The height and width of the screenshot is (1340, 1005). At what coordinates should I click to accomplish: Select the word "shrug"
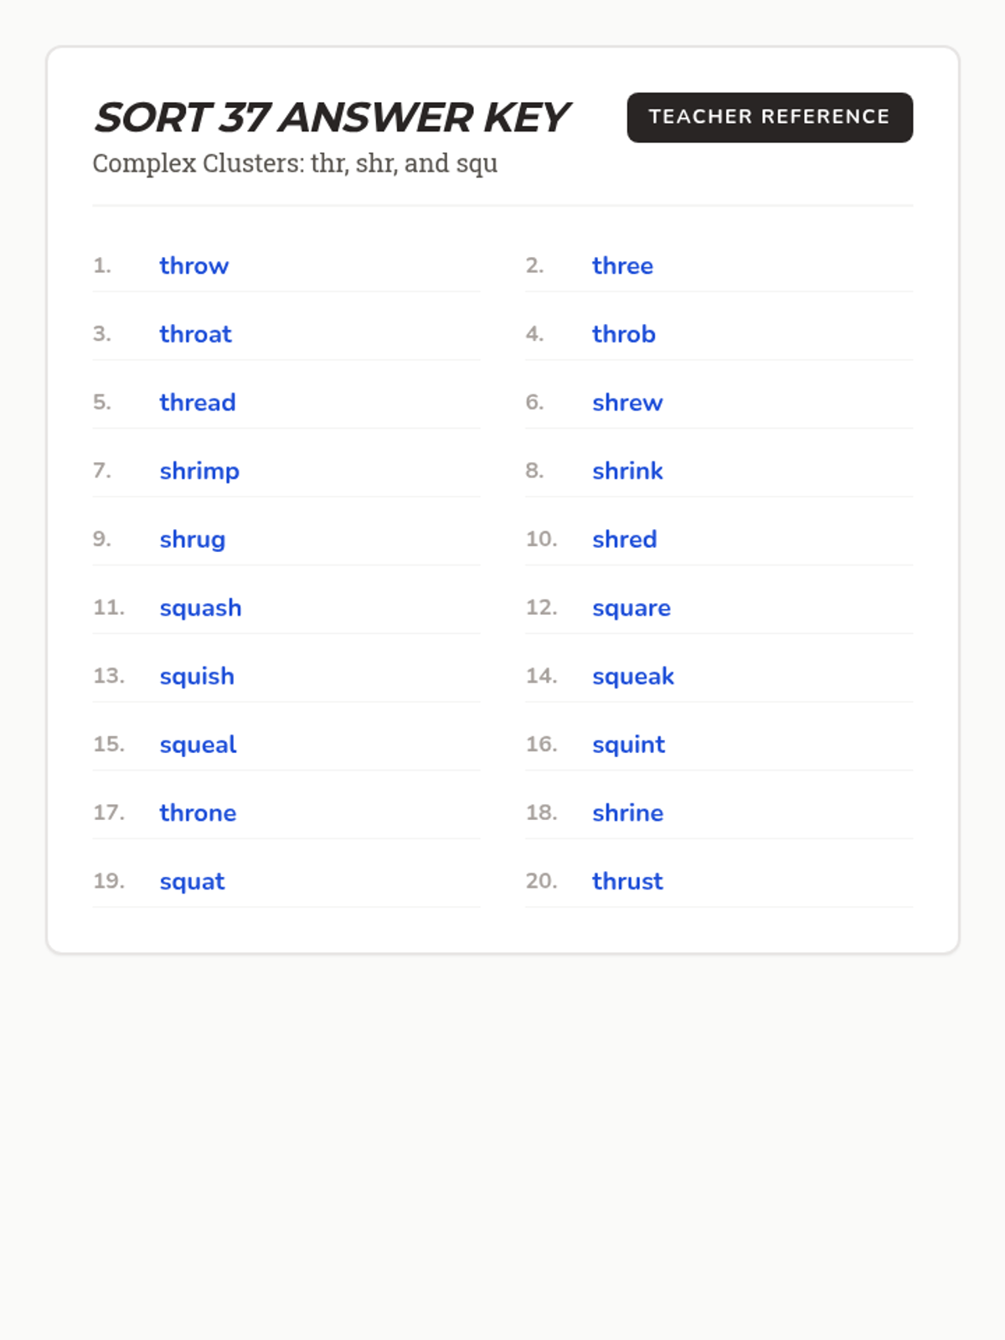click(x=193, y=539)
